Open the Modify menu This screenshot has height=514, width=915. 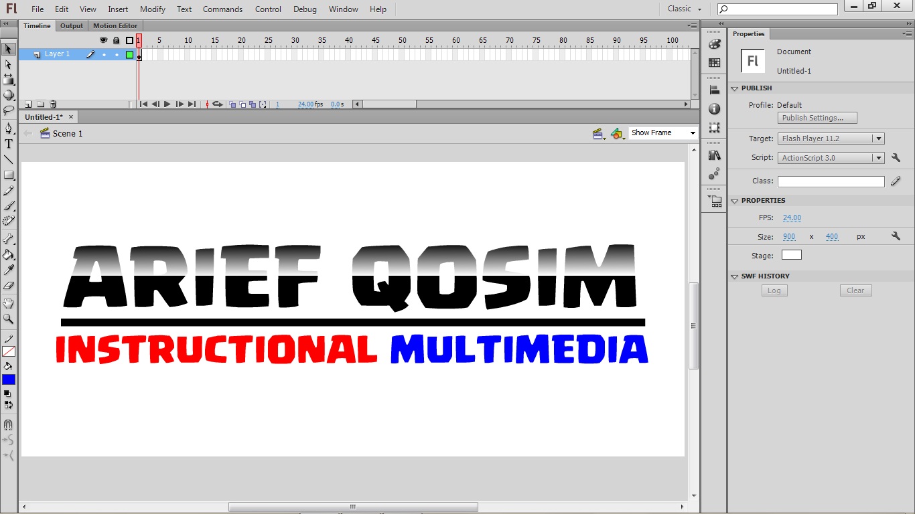[x=153, y=9]
